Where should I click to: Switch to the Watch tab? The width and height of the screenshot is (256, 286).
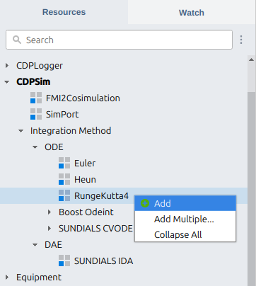[x=192, y=12]
